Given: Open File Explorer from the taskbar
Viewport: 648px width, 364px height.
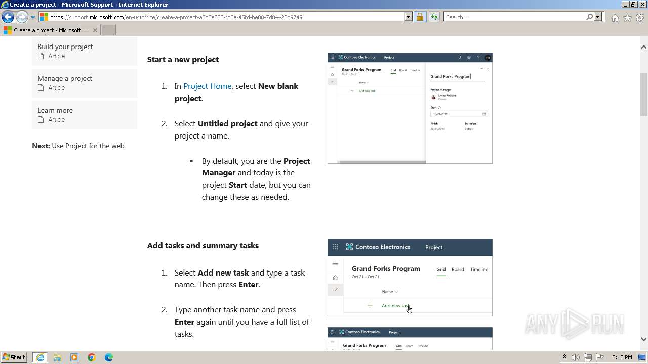Looking at the screenshot, I should 57,357.
